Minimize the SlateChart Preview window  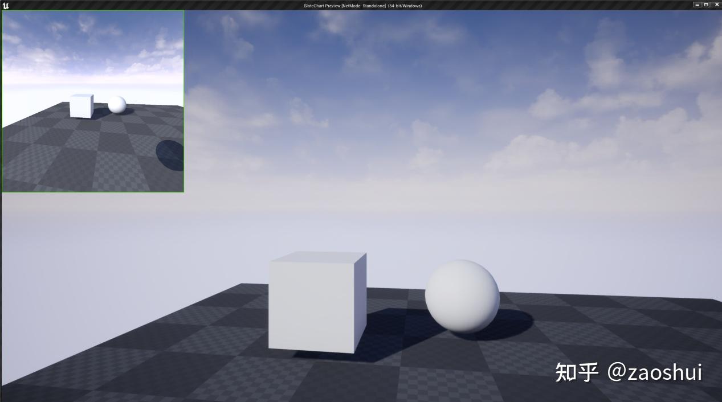pyautogui.click(x=696, y=5)
